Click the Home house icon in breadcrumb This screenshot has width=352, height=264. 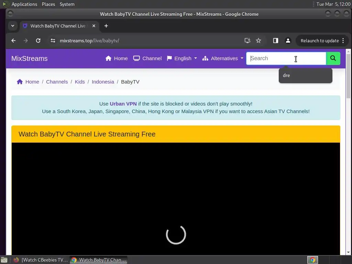[x=20, y=82]
